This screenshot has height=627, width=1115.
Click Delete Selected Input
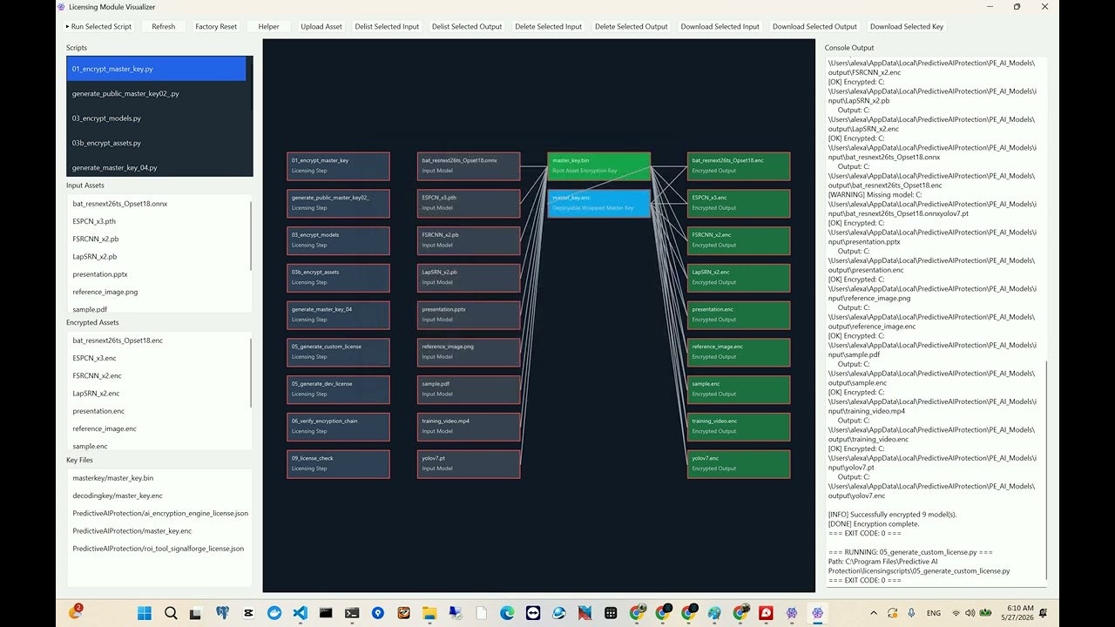click(549, 26)
